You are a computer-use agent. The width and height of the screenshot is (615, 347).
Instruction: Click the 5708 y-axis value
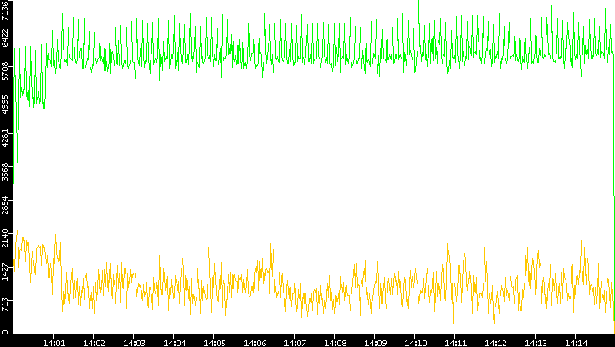[x=4, y=70]
